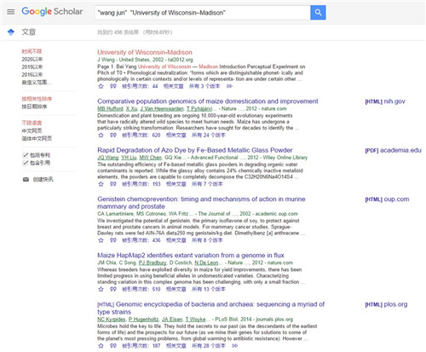Expand more links for Genomic encyclopedia result
The image size is (426, 352).
tap(234, 345)
